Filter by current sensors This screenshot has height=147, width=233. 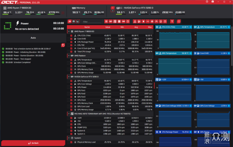(x=148, y=22)
